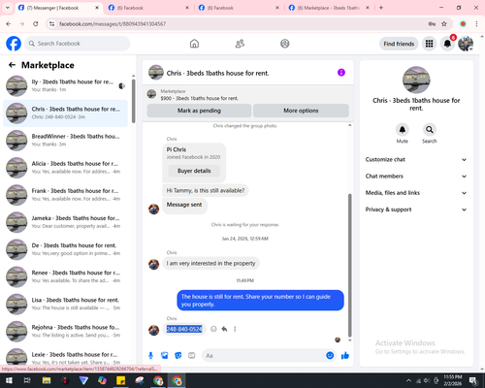This screenshot has width=485, height=388.
Task: Mute this conversation via bell icon
Action: coord(402,130)
